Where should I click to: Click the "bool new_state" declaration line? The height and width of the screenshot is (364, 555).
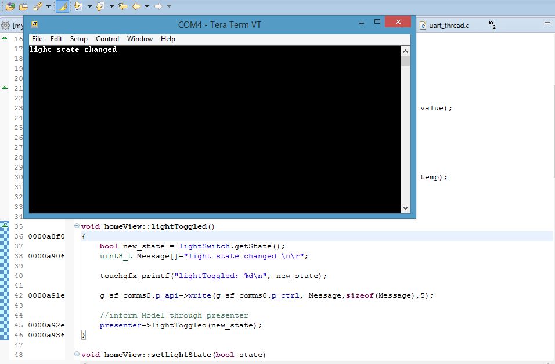(192, 246)
